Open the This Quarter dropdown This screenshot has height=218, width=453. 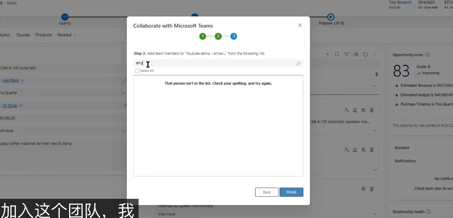tap(123, 93)
